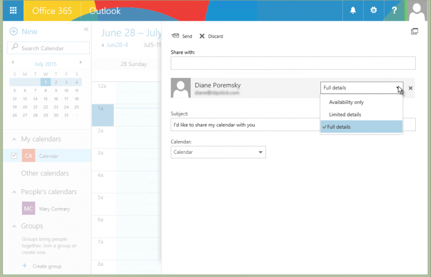Open the settings gear menu
The width and height of the screenshot is (431, 277).
click(373, 11)
